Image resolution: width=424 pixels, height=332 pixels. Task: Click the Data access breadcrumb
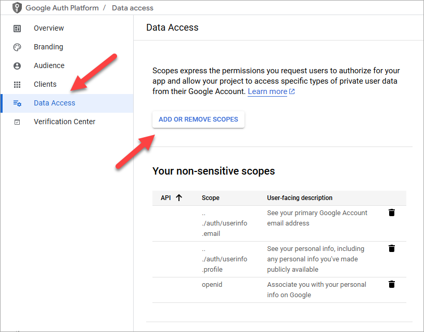pyautogui.click(x=133, y=8)
